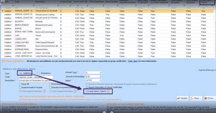This screenshot has width=216, height=113.
Task: Uncheck the Lump Sum A, Type R checkbox
Action: 87,91
